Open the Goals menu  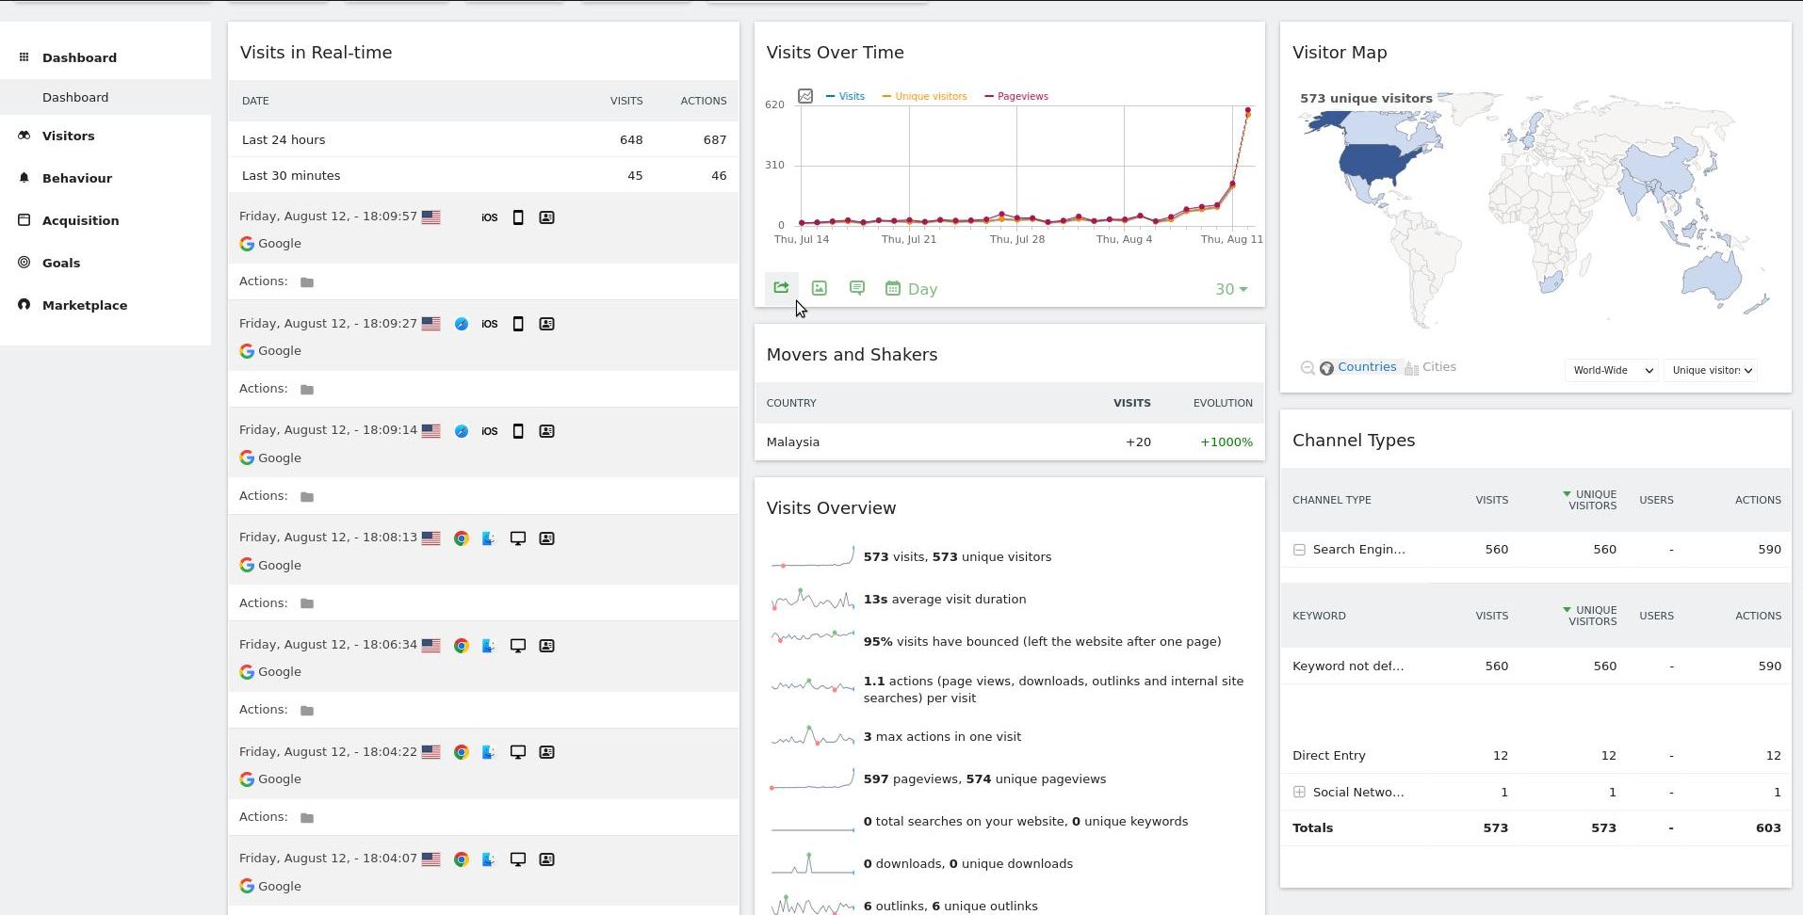point(61,263)
